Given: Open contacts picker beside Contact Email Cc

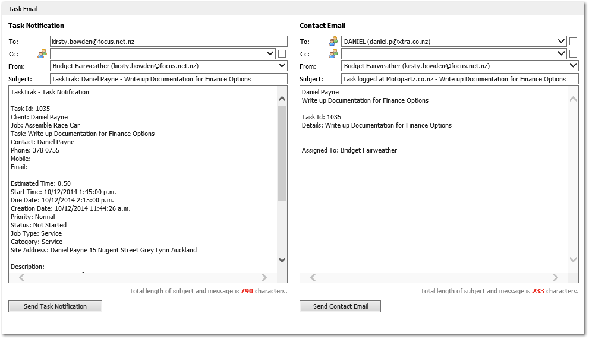Looking at the screenshot, I should point(333,53).
